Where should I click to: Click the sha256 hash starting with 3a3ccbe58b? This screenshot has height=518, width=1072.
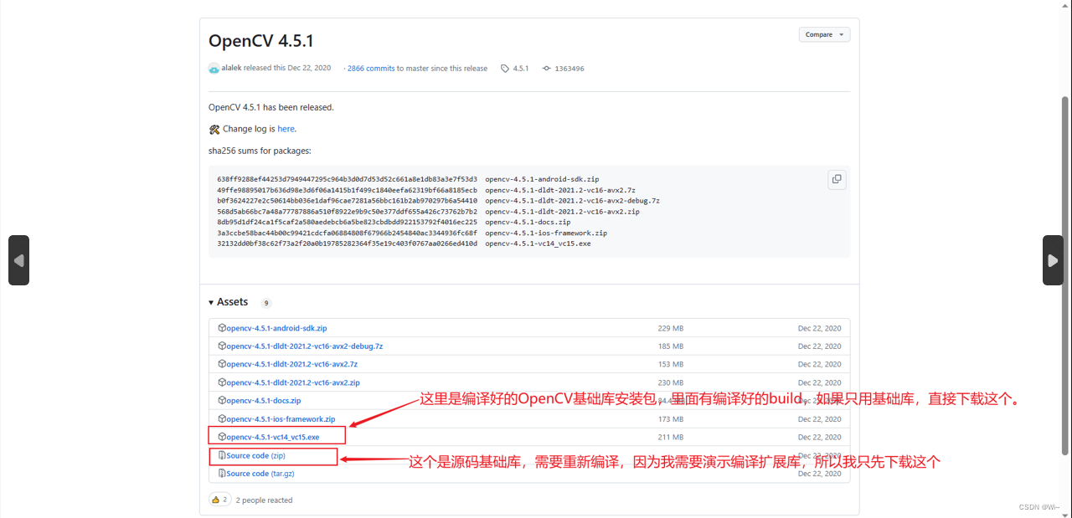[347, 233]
